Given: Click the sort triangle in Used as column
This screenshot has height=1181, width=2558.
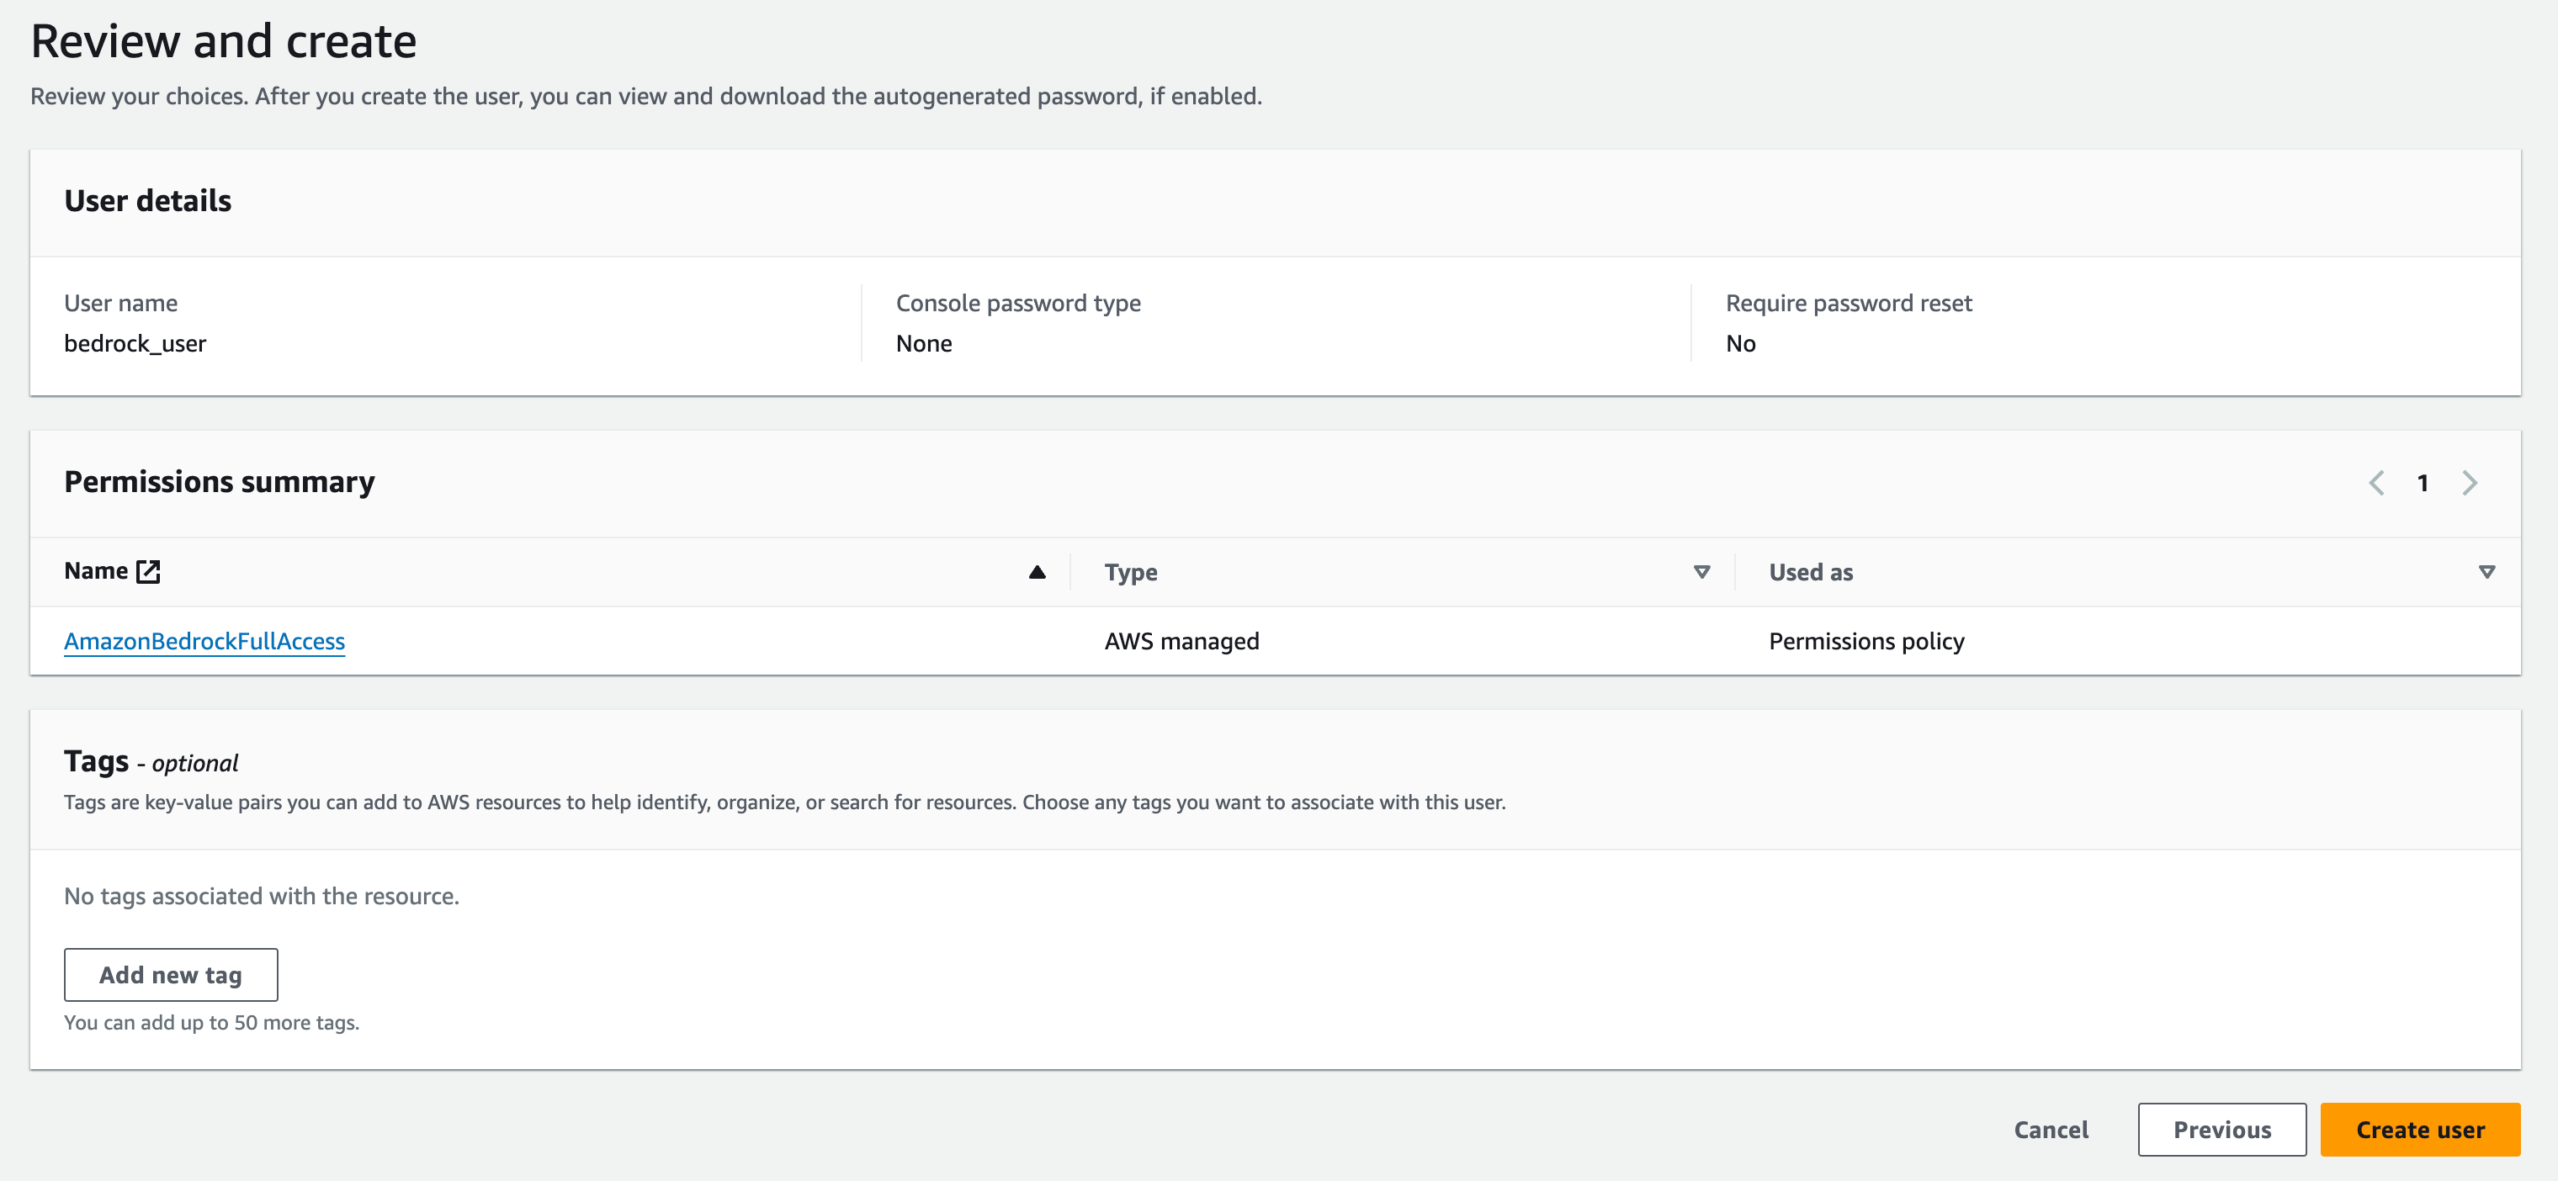Looking at the screenshot, I should 2486,572.
